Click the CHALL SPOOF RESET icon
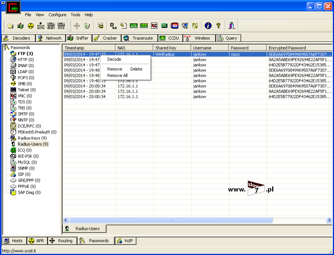 (x=51, y=26)
